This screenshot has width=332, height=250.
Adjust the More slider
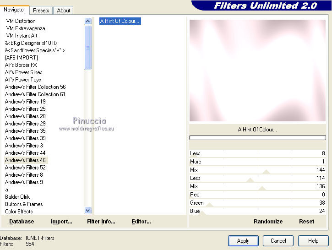257,162
